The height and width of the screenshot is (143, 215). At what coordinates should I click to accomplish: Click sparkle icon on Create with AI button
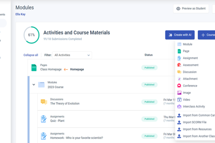pos(171,35)
